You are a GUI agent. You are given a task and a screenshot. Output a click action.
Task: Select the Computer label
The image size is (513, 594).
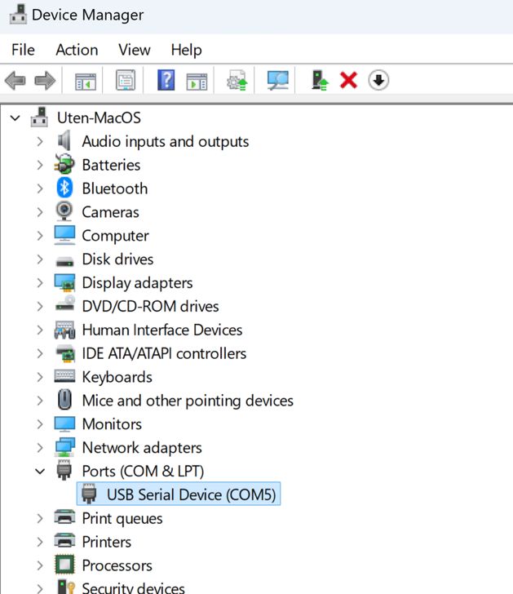pyautogui.click(x=116, y=236)
